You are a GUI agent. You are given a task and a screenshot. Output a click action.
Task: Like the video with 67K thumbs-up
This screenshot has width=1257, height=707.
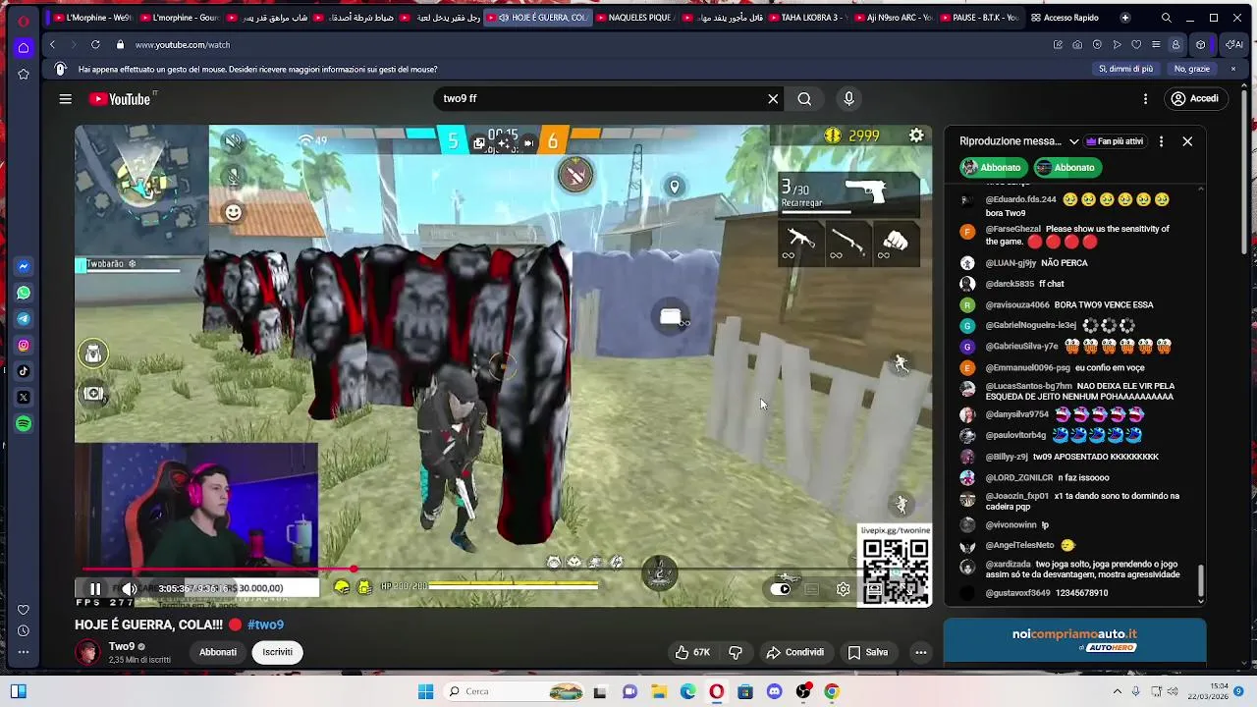pos(692,652)
